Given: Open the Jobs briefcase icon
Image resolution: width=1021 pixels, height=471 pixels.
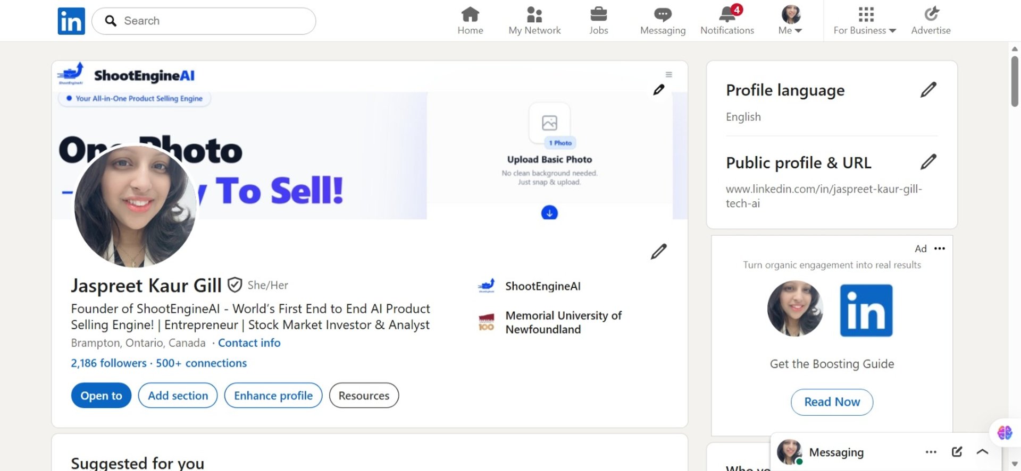Looking at the screenshot, I should tap(598, 14).
